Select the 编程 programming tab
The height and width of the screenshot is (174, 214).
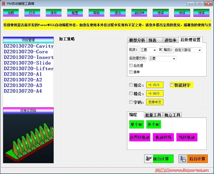pos(135,115)
